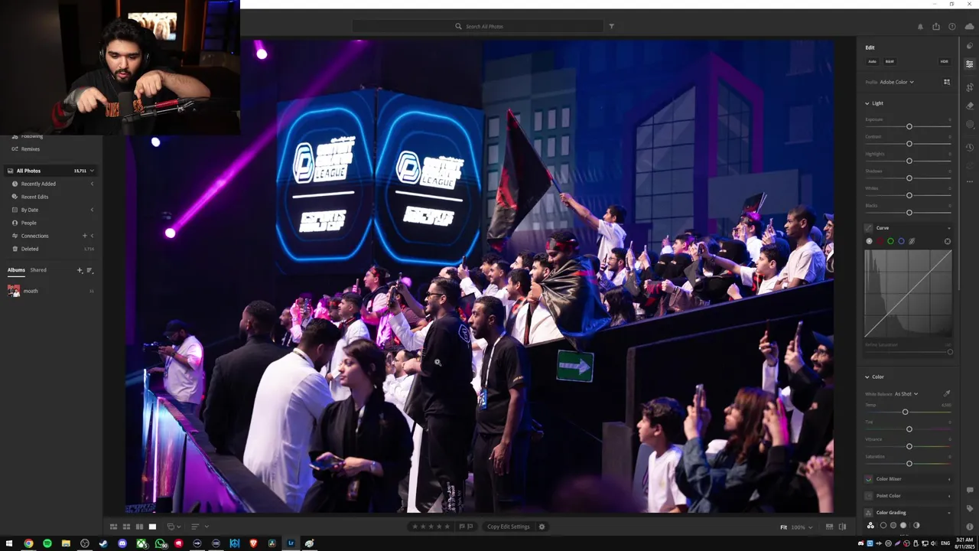The image size is (979, 551).
Task: Adjust the Exposure slider handle
Action: (909, 126)
